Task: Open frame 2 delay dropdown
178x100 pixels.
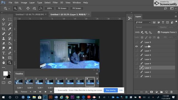Action: point(30,88)
